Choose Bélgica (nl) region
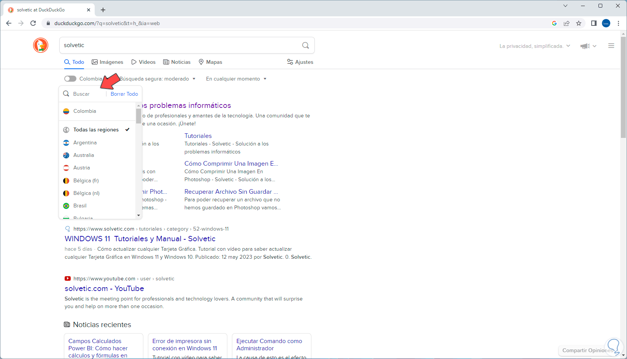This screenshot has width=627, height=359. click(x=98, y=193)
